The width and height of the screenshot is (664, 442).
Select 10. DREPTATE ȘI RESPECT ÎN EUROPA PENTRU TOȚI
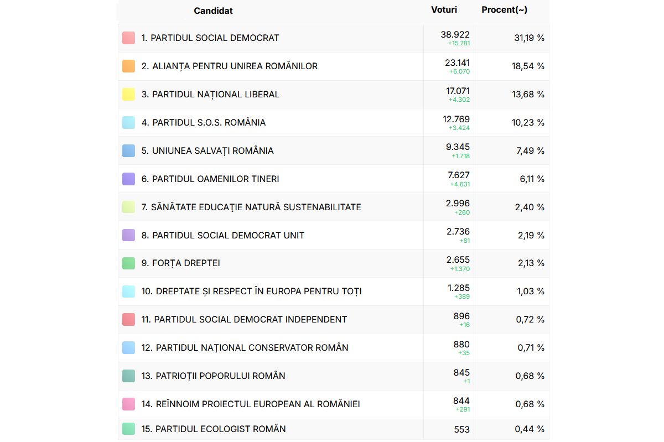coord(334,292)
